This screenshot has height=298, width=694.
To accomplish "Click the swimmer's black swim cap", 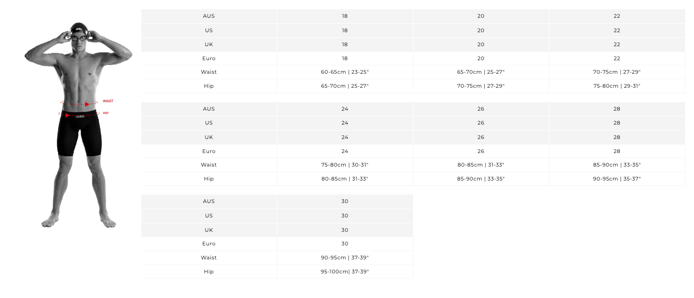I will click(79, 29).
